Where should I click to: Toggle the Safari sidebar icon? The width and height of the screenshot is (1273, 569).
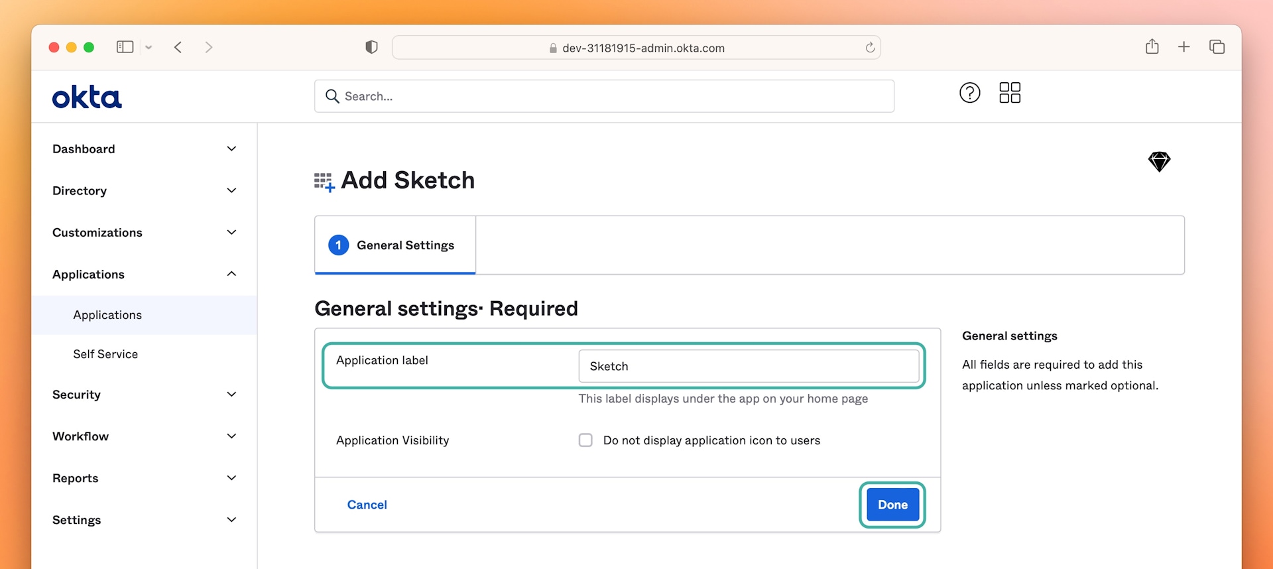[x=125, y=47]
